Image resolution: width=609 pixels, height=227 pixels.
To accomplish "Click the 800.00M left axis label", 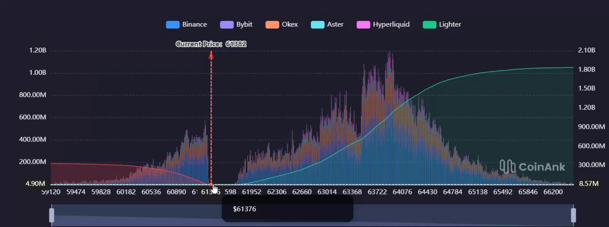I will coord(33,95).
